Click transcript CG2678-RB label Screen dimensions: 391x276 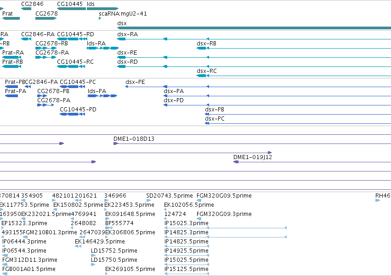click(x=51, y=43)
